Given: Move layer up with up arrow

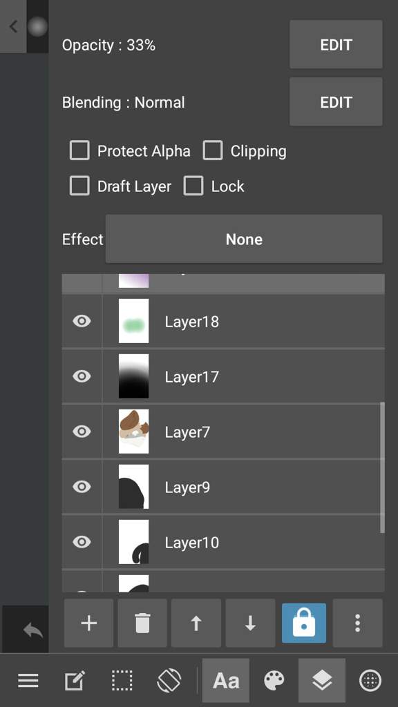Looking at the screenshot, I should (196, 623).
